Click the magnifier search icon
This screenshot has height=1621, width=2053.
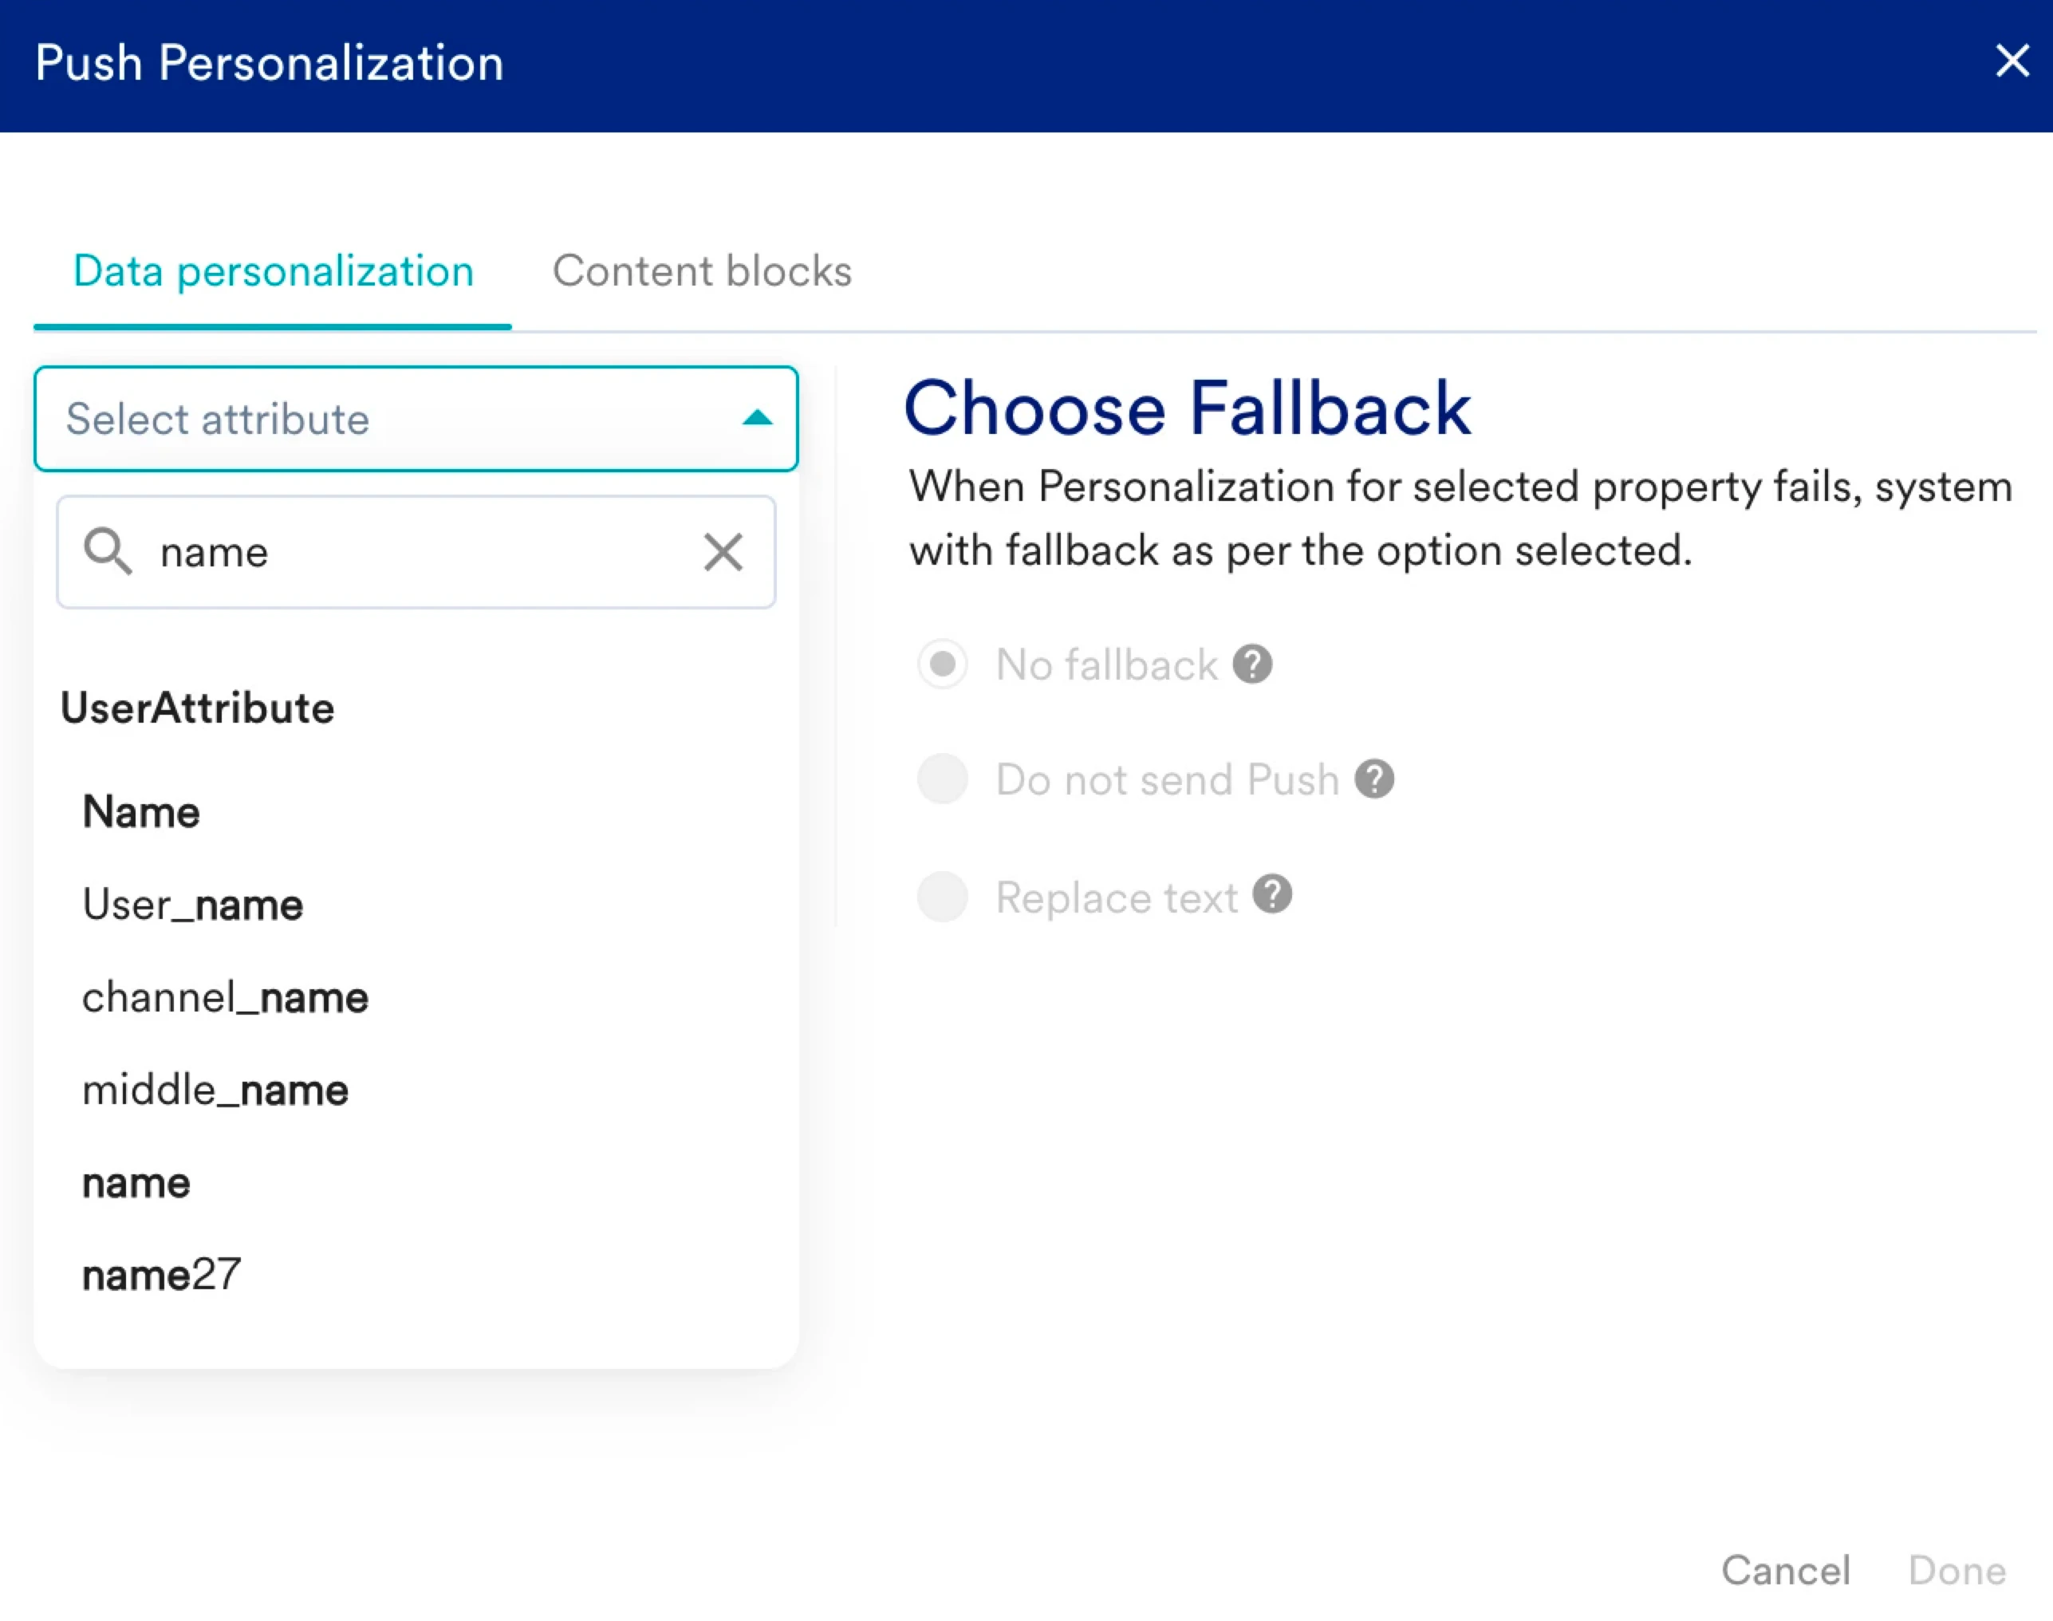click(107, 551)
